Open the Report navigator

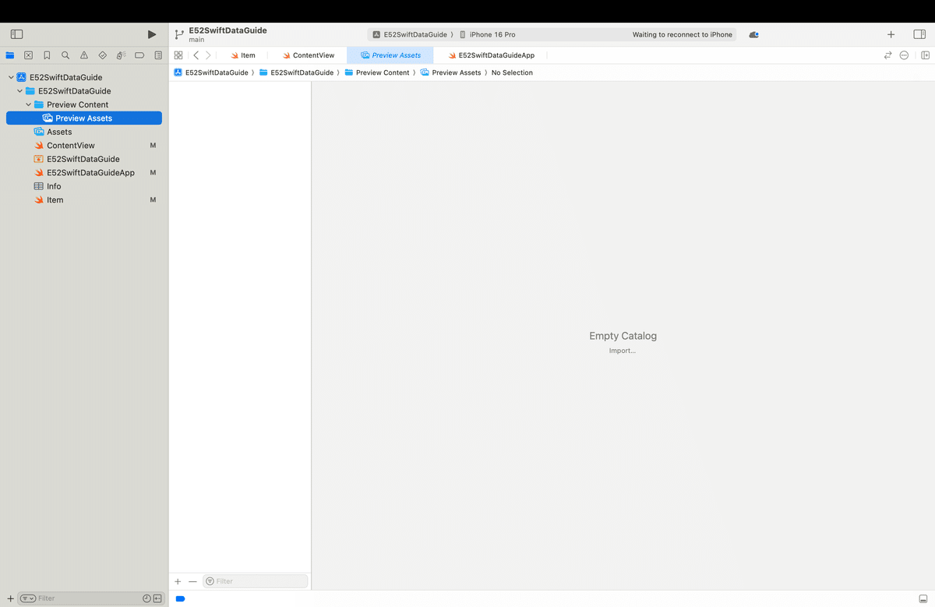coord(158,55)
